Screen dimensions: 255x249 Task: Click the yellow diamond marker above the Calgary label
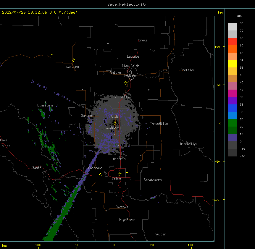coord(120,174)
